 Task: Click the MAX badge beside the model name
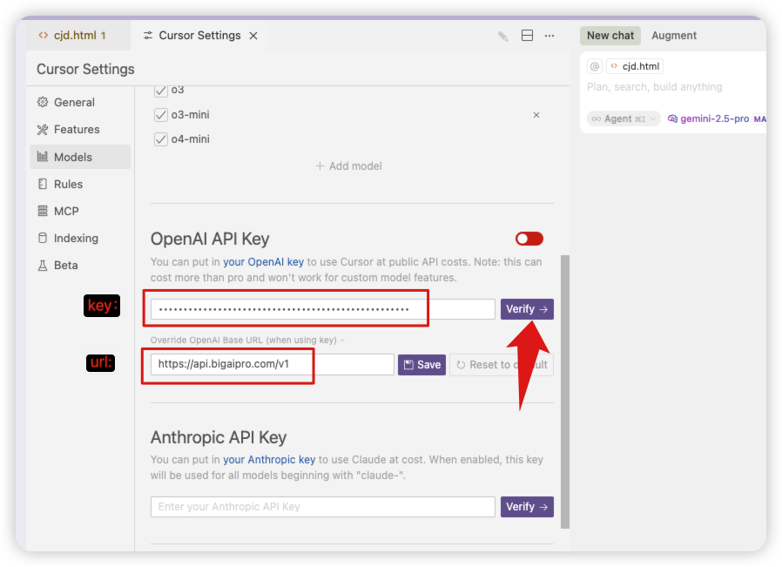759,118
